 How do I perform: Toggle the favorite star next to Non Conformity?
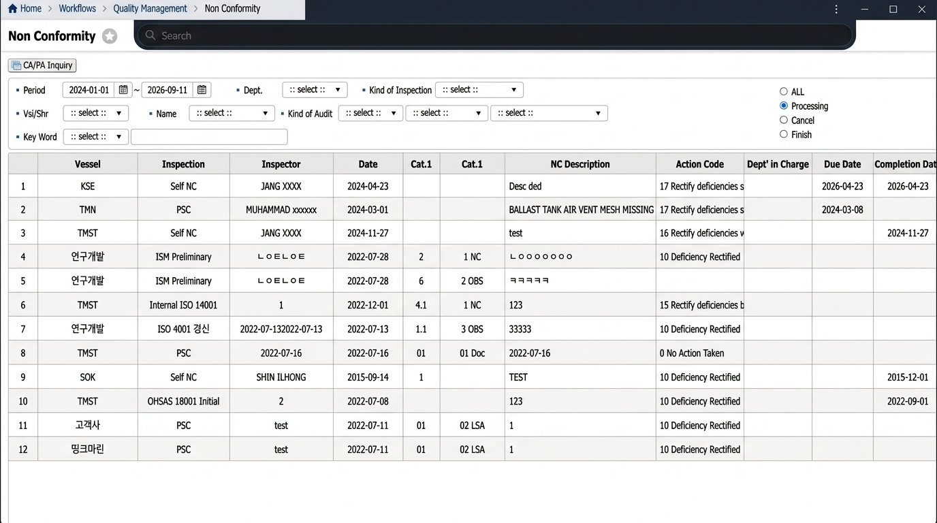(110, 36)
